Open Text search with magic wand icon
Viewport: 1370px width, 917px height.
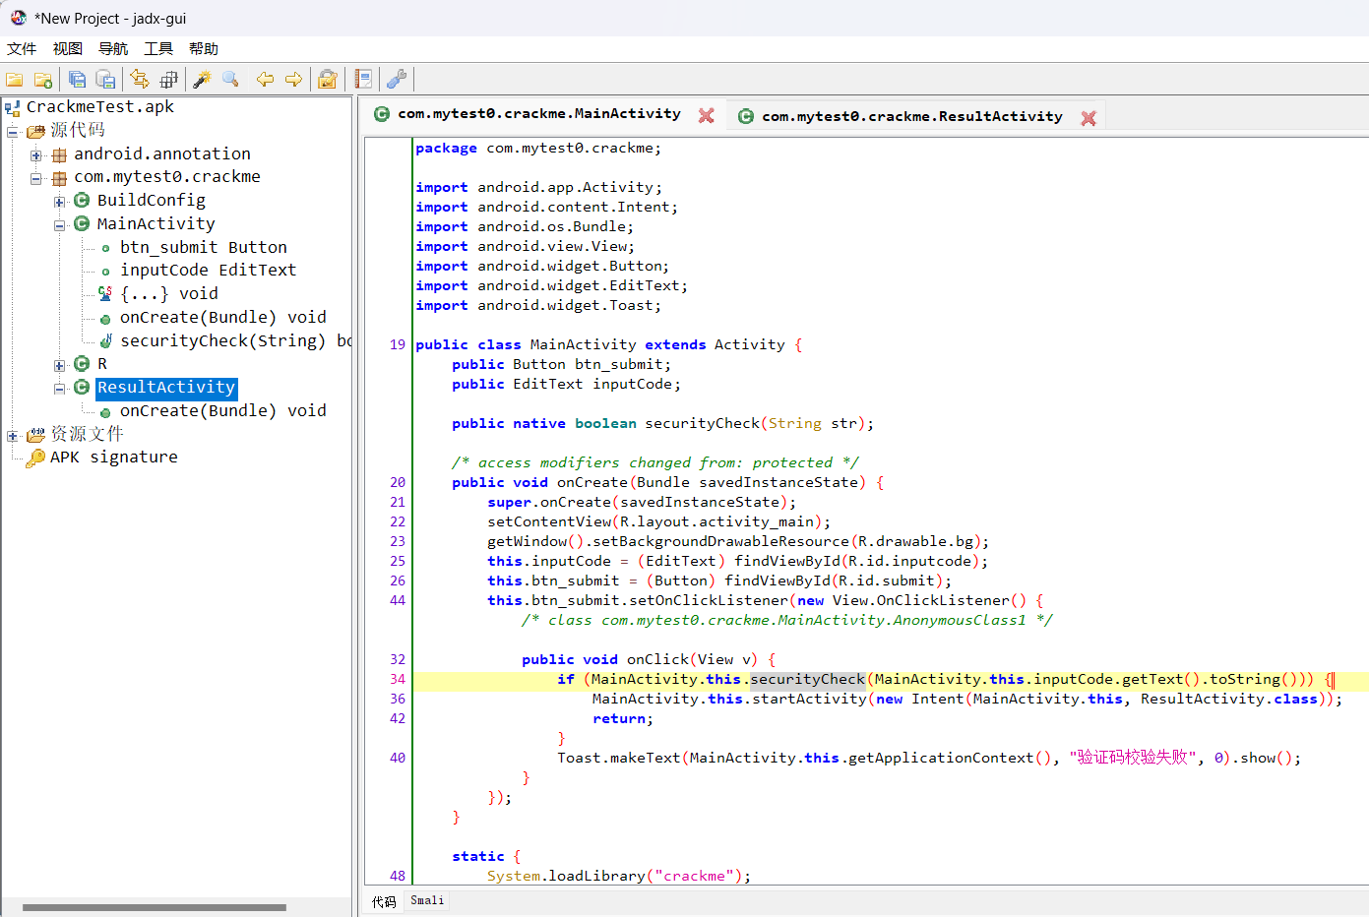pyautogui.click(x=202, y=80)
